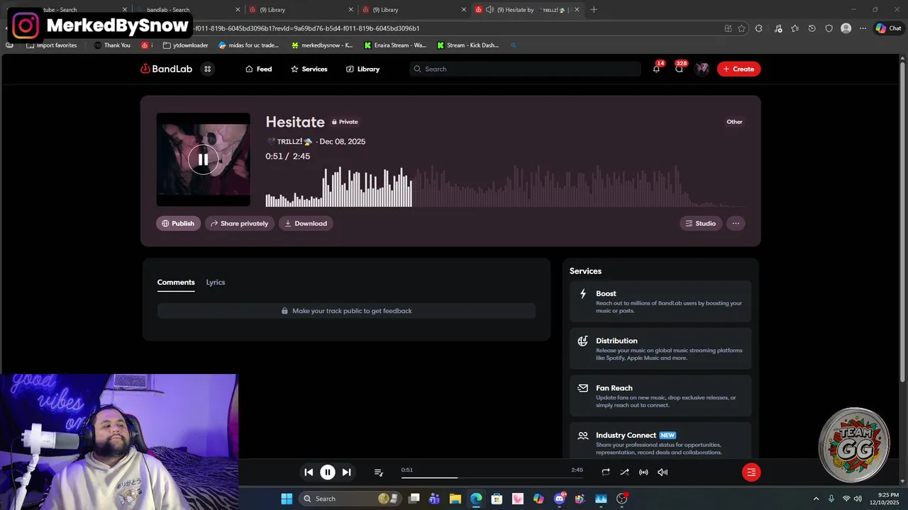Select the Comments tab
The width and height of the screenshot is (908, 510).
coord(176,282)
